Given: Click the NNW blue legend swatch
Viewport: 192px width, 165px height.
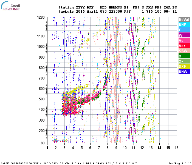Looking at the screenshot, I should click(184, 72).
